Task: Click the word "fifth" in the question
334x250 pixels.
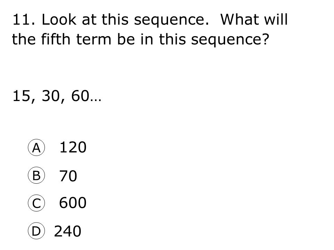Action: (55, 39)
